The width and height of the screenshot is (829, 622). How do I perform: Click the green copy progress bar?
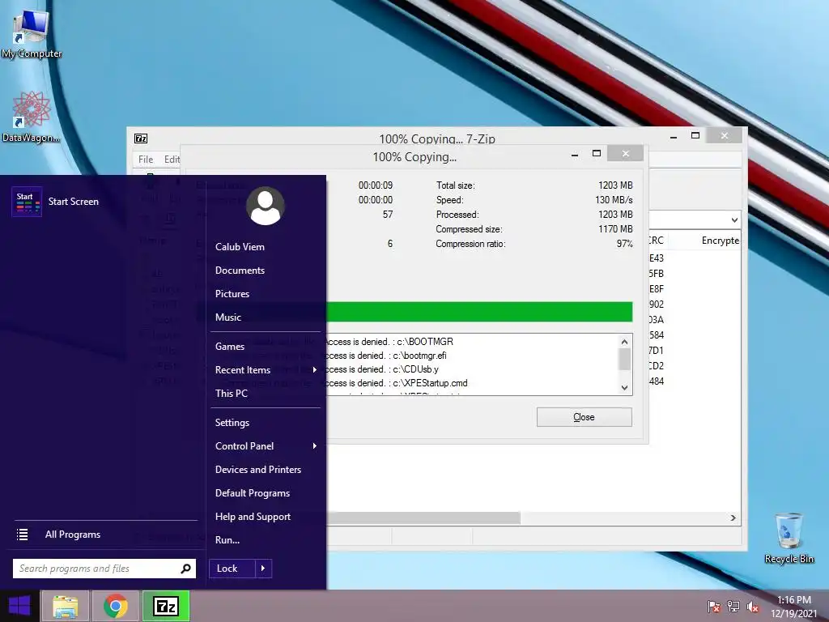pyautogui.click(x=479, y=312)
